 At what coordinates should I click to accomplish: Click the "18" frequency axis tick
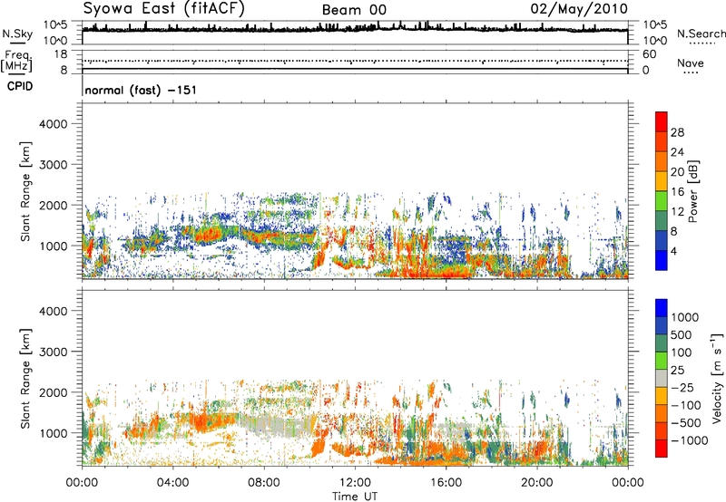61,54
